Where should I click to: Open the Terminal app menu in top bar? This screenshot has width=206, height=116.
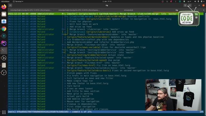click(x=18, y=1)
